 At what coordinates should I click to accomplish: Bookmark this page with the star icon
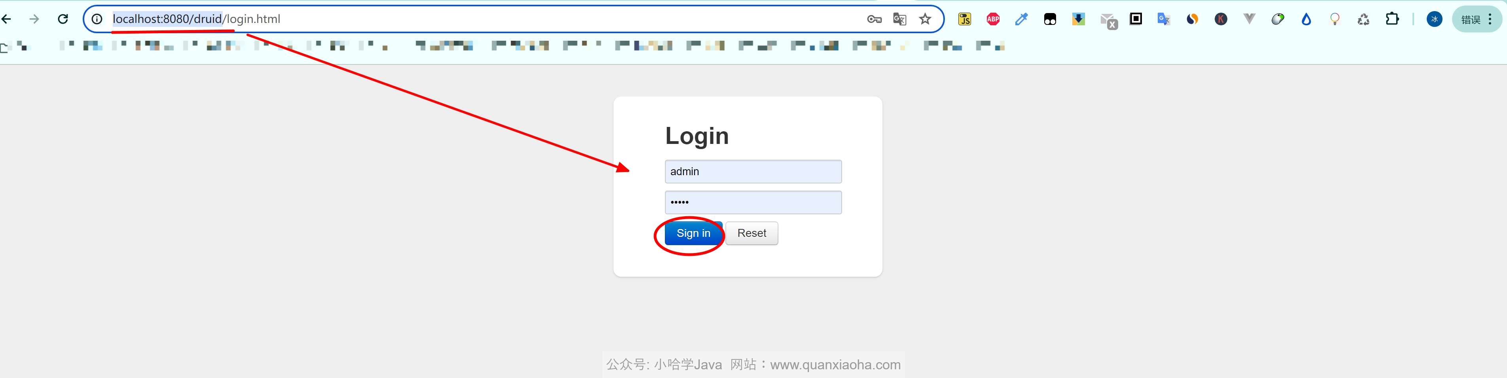[925, 19]
